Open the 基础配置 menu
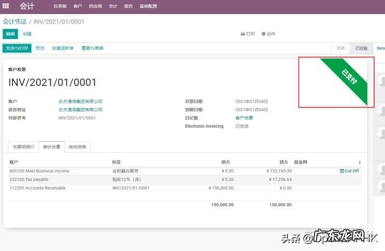Screen dimensions: 385x251 pos(148,6)
